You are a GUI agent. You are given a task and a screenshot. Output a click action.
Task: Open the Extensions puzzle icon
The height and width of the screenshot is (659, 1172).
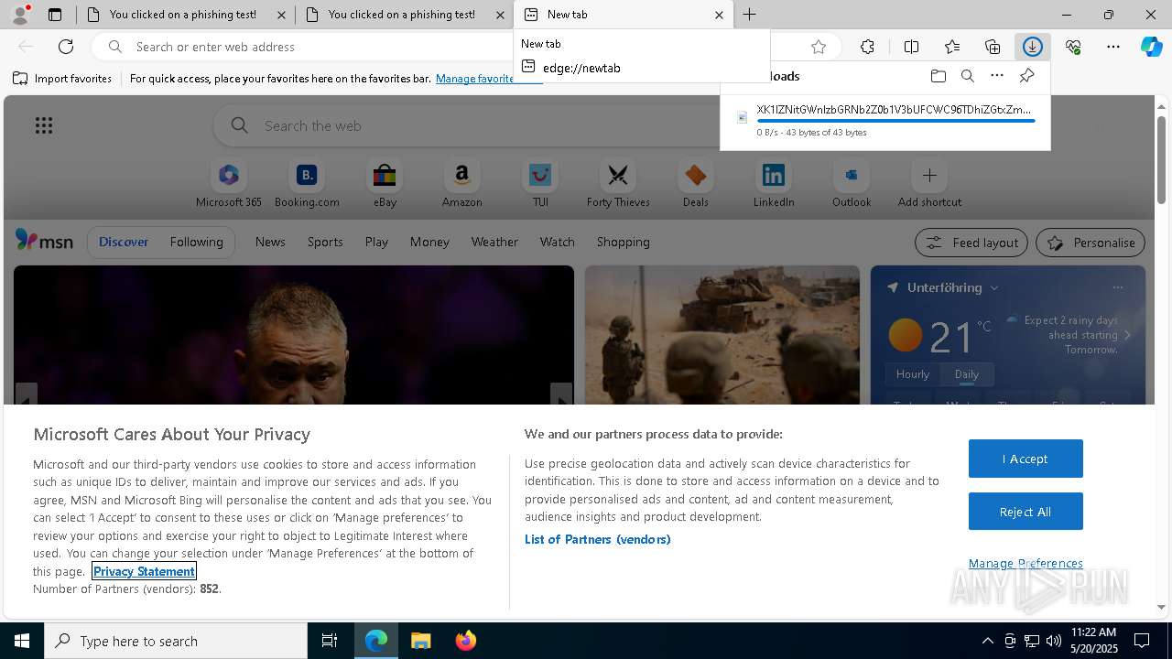point(867,47)
